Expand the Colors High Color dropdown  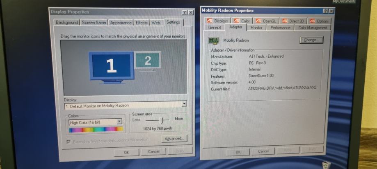[x=119, y=122]
